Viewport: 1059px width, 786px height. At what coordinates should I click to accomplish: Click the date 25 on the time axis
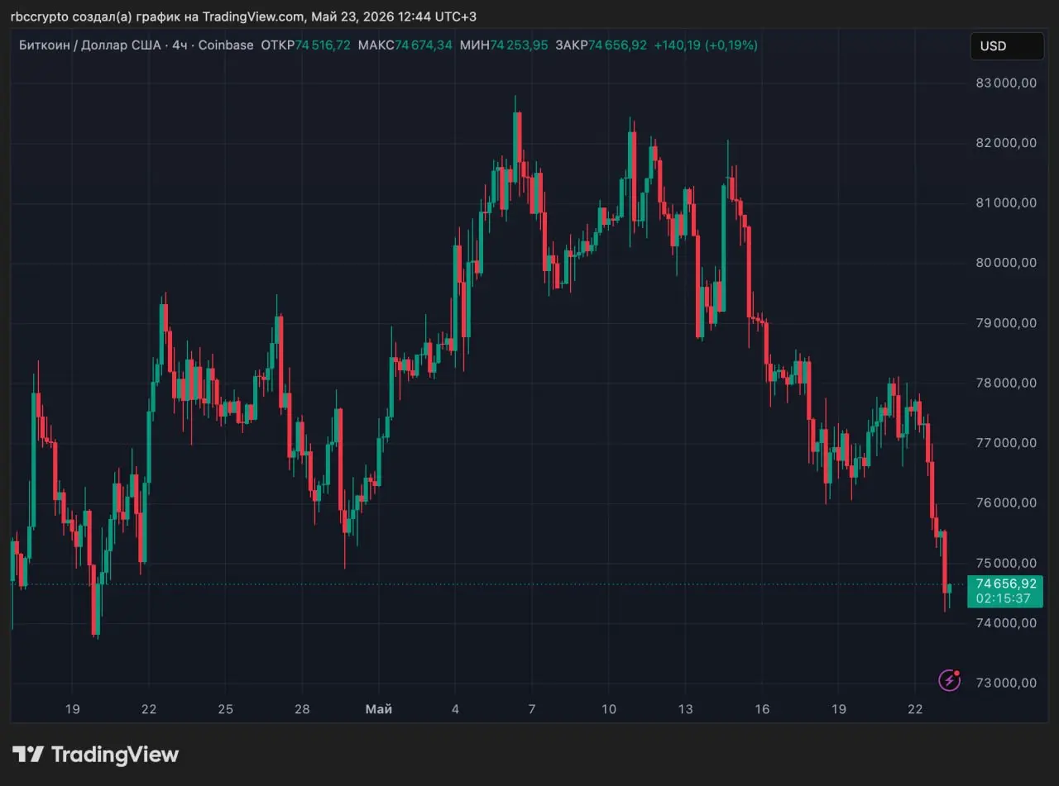pyautogui.click(x=225, y=709)
